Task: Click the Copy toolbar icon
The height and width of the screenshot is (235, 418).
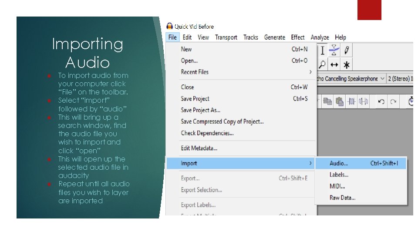Action: click(x=327, y=101)
